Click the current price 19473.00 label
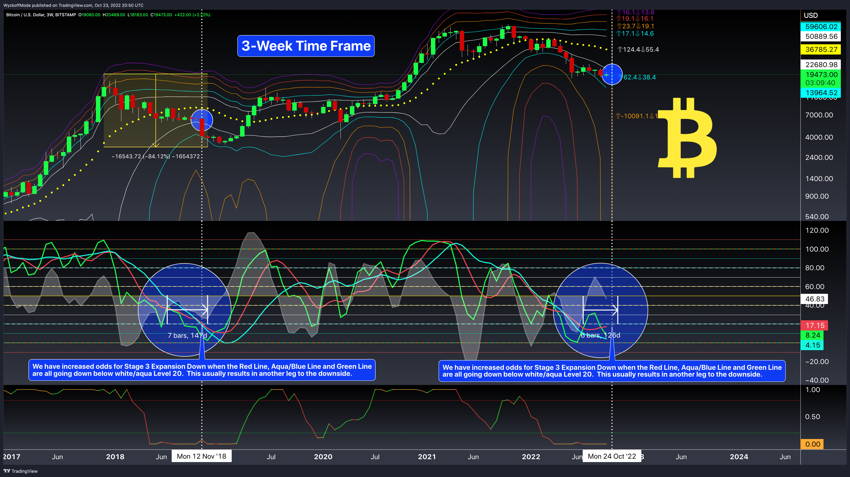Image resolution: width=850 pixels, height=477 pixels. tap(821, 74)
